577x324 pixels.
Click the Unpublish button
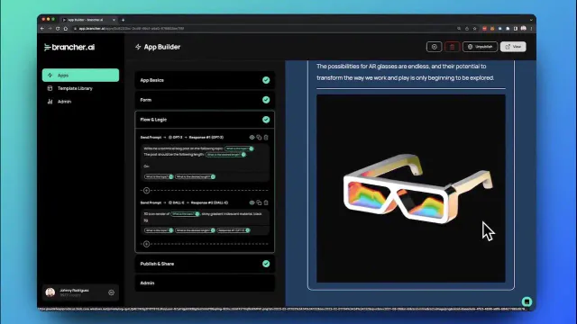click(480, 47)
